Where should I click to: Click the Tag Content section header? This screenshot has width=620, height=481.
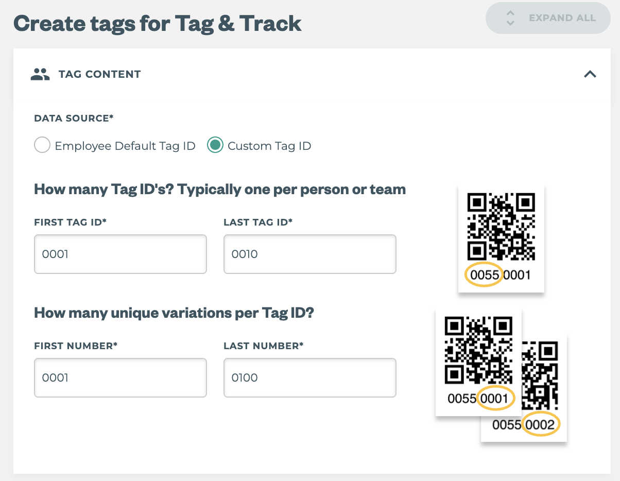(x=99, y=74)
